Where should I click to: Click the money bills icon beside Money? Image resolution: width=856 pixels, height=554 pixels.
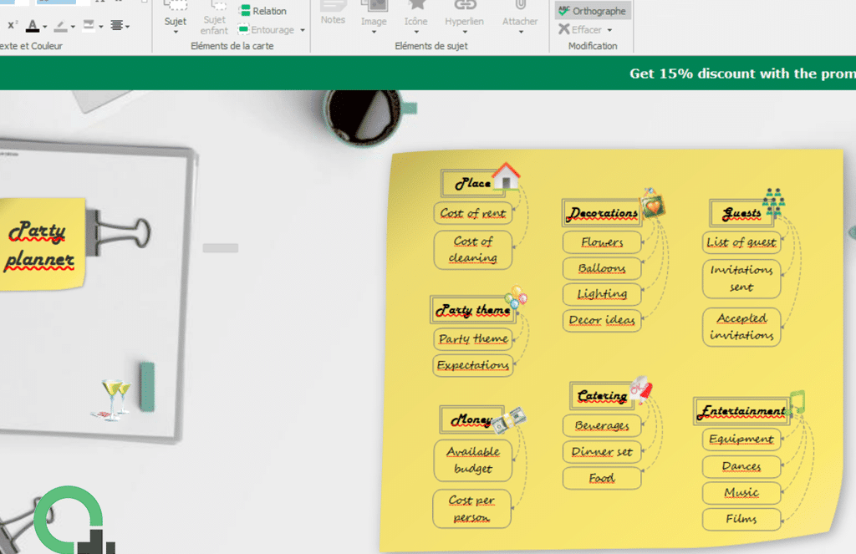tap(509, 419)
